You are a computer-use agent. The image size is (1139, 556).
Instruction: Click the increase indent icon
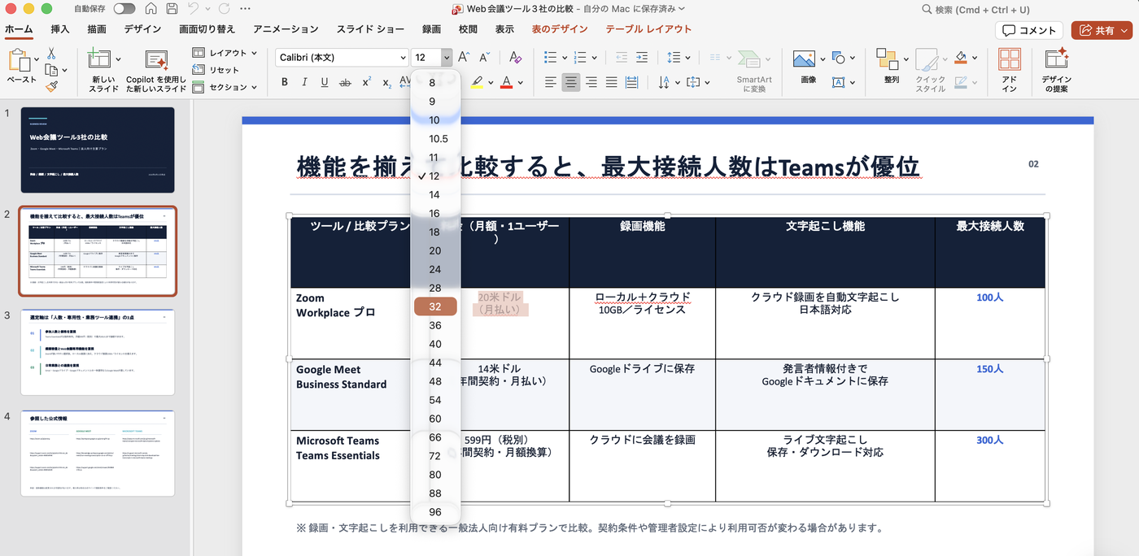642,57
